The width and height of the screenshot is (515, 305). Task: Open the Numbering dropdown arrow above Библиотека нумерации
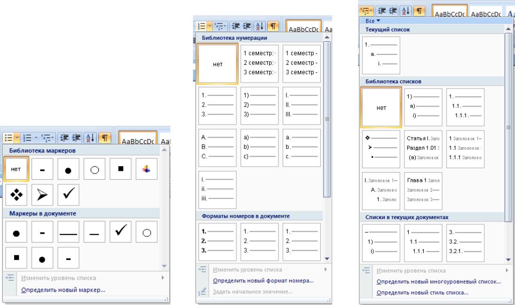[x=209, y=26]
